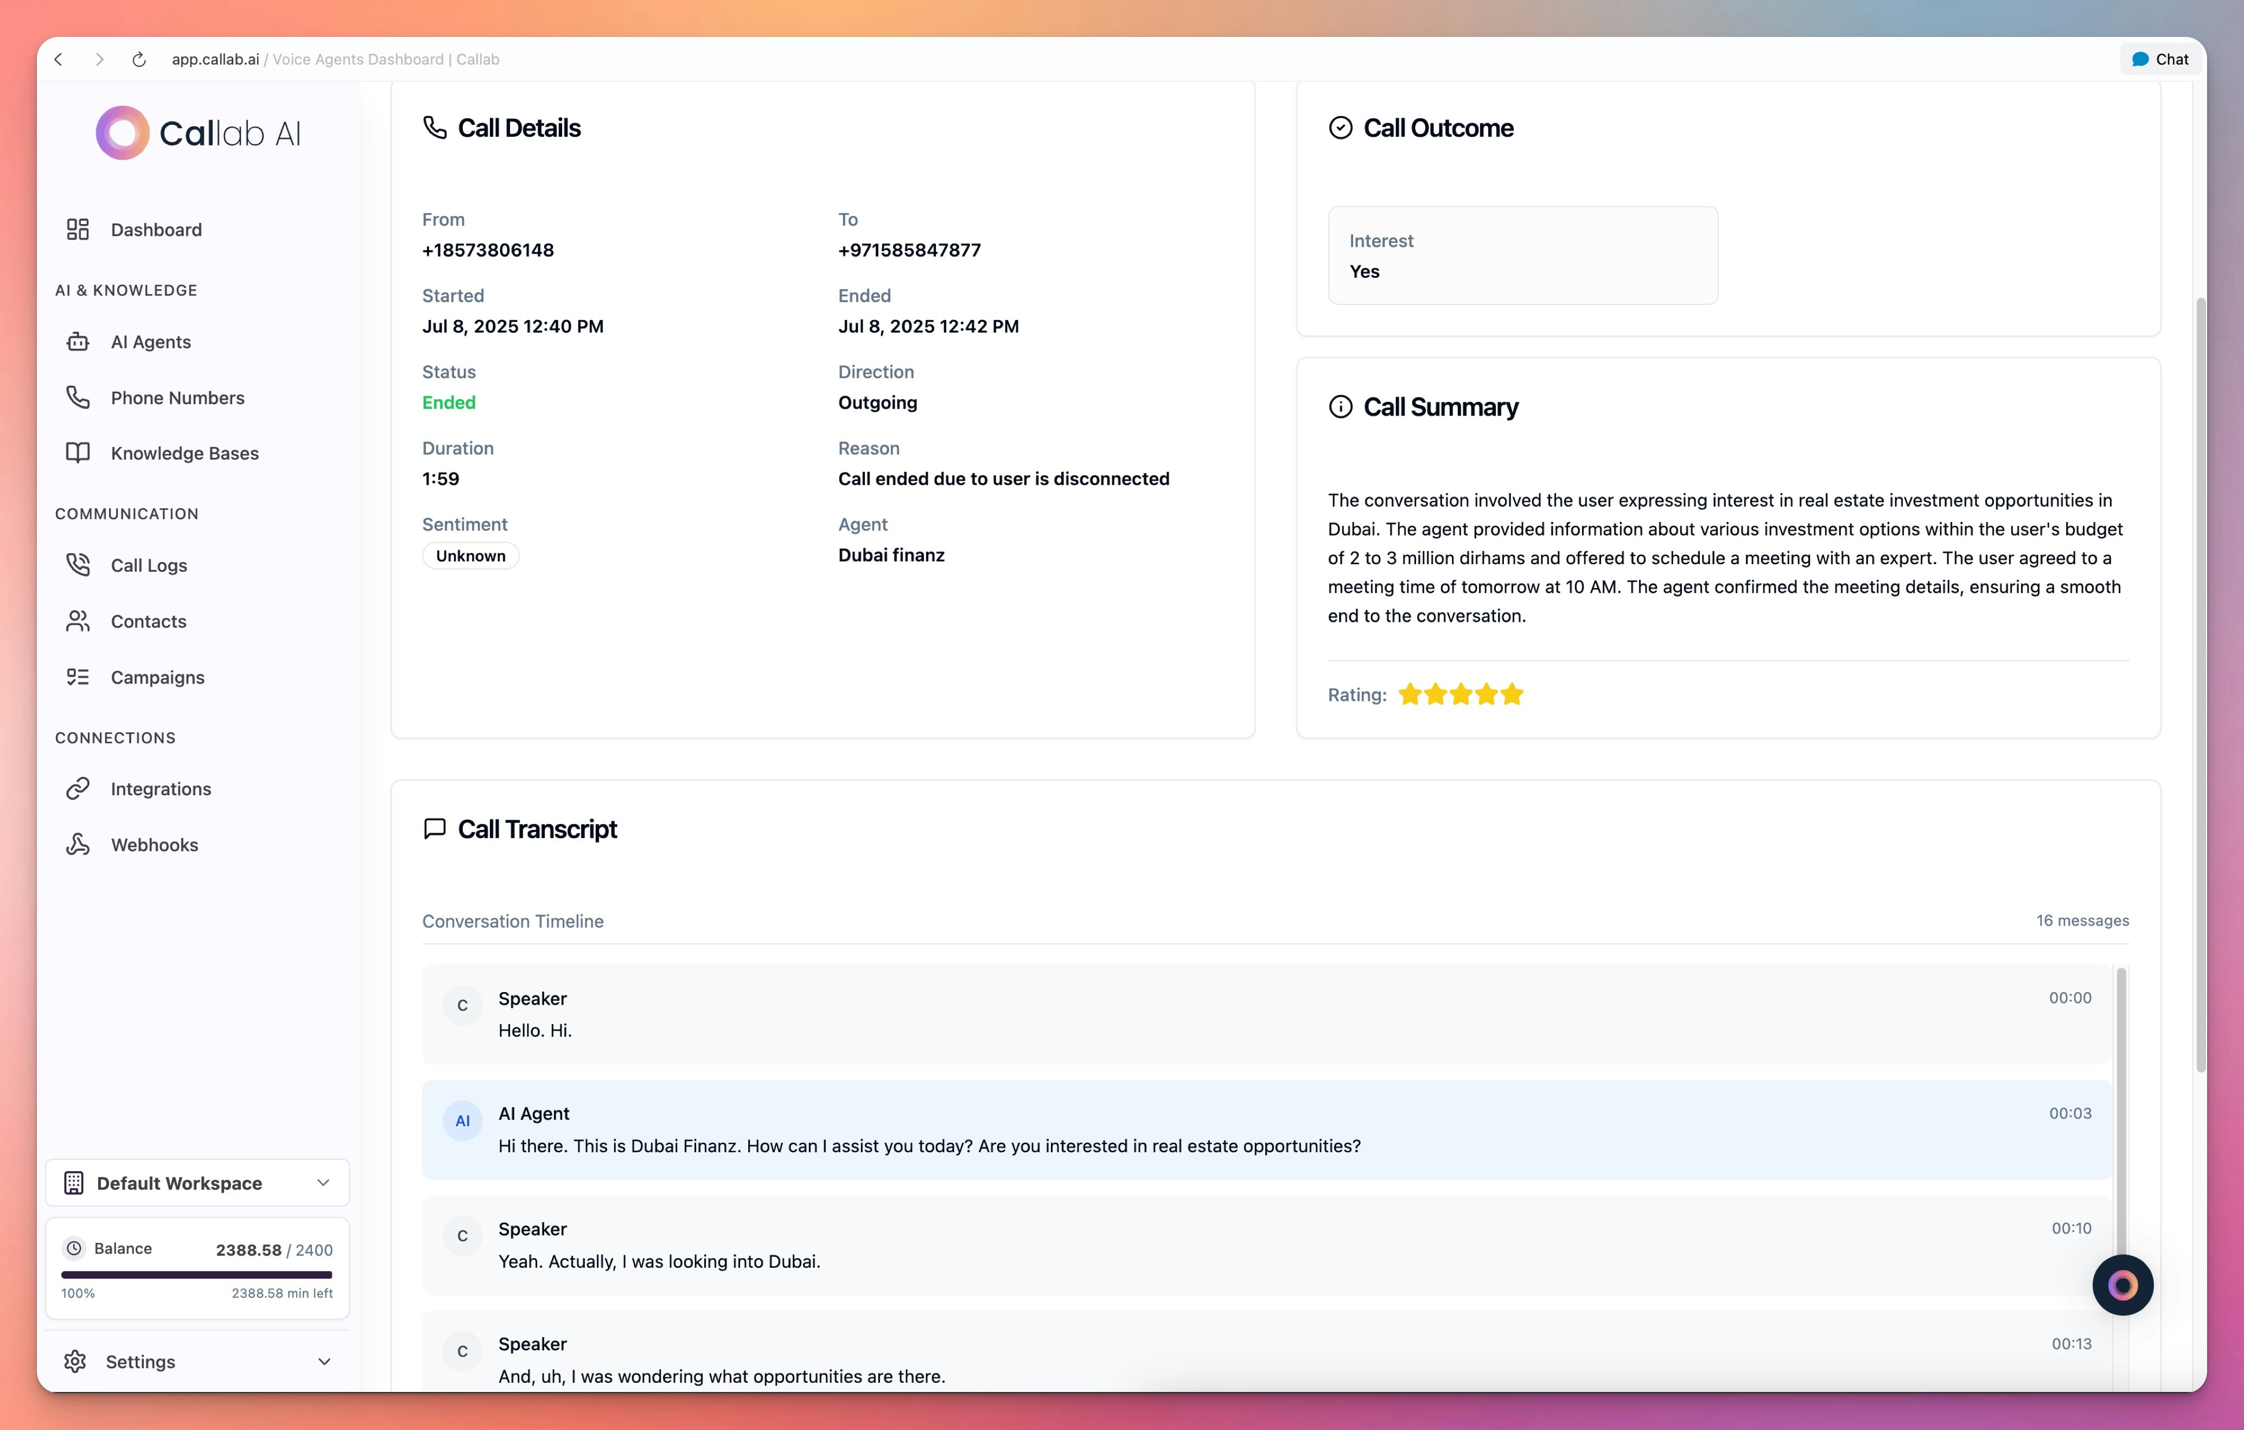Click the Callab AI logo

[x=197, y=133]
